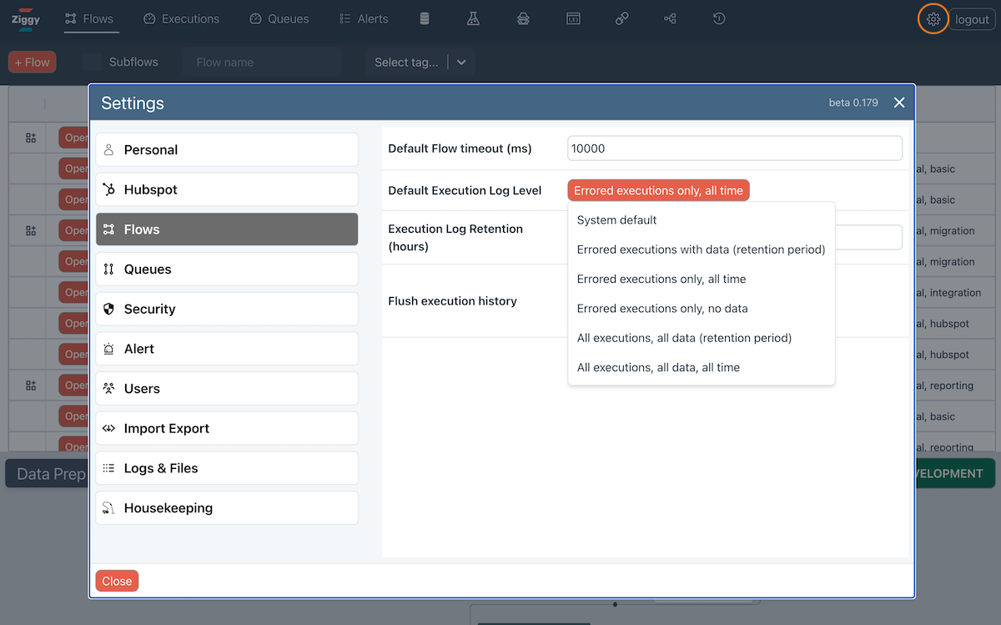Choose 'System default' from log level list
Viewport: 1001px width, 625px height.
617,220
